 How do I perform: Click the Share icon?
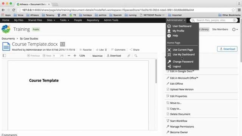click(x=131, y=49)
